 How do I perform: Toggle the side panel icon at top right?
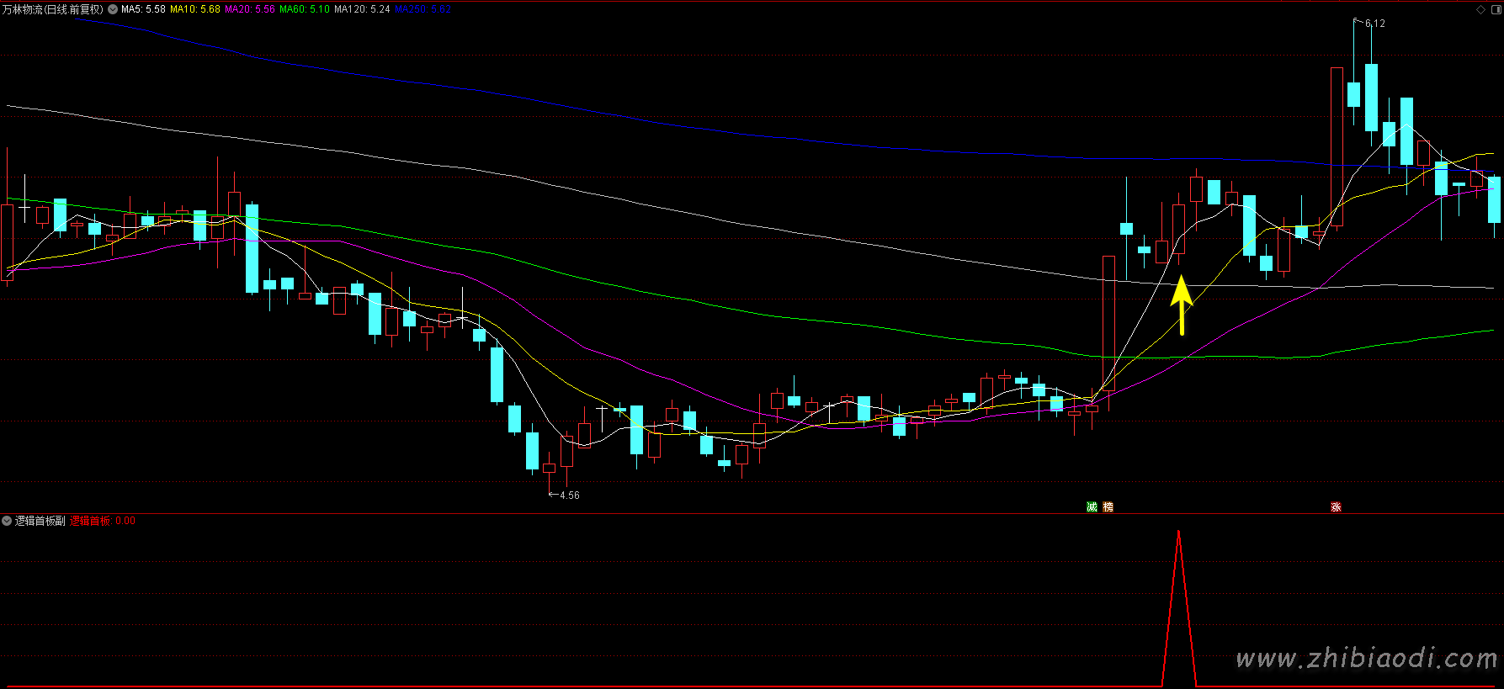(1495, 9)
